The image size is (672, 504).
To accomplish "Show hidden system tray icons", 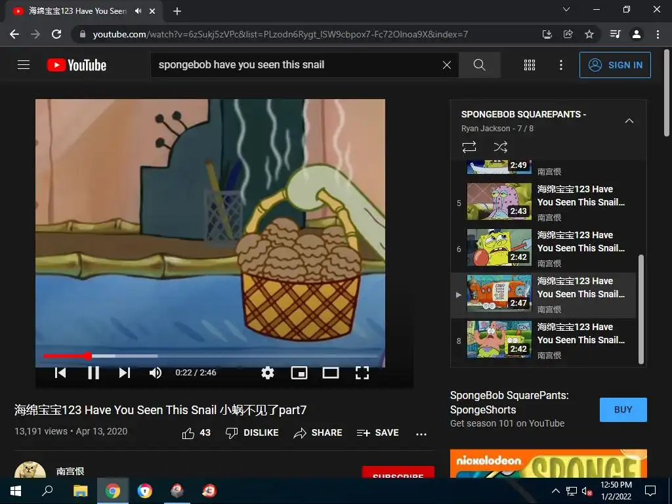I will (555, 491).
